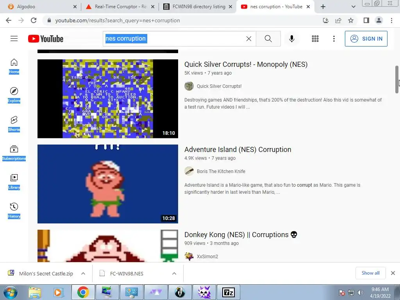The width and height of the screenshot is (400, 300).
Task: Open Chrome profile avatar icon
Action: click(x=379, y=20)
